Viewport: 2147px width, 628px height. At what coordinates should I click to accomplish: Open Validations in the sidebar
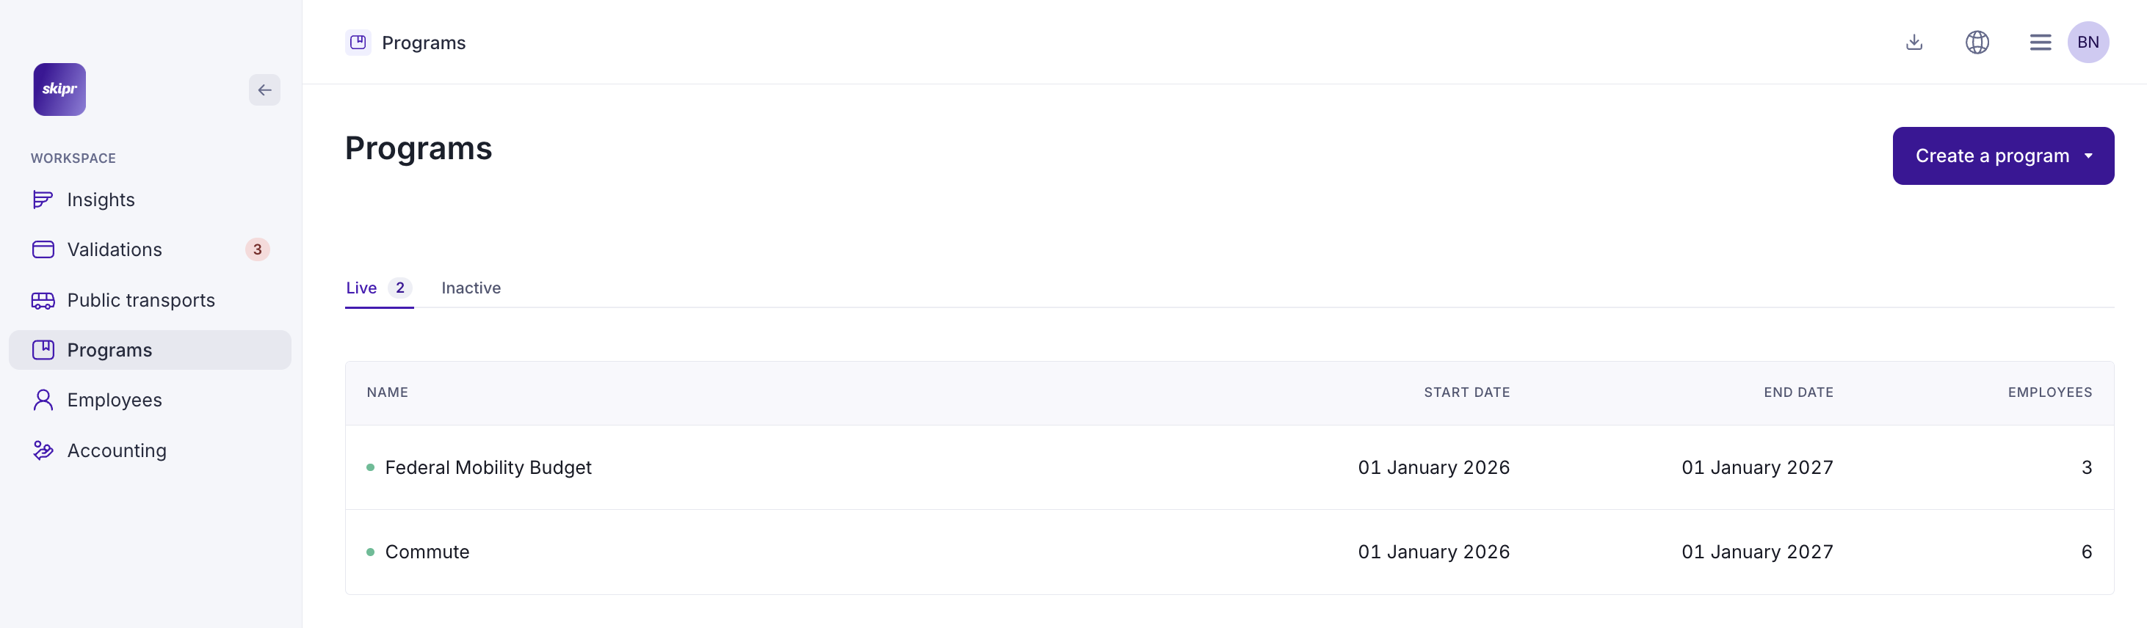pos(115,250)
